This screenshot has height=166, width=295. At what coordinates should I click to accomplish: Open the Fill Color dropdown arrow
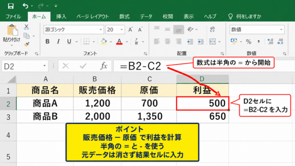click(x=111, y=41)
